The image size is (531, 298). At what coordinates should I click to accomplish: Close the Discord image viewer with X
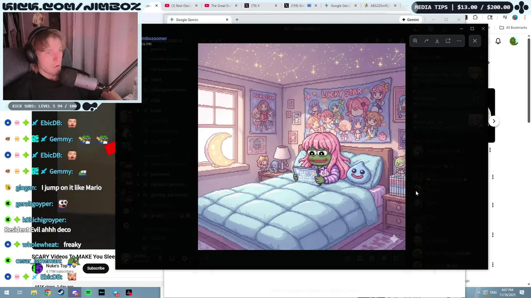coord(475,41)
